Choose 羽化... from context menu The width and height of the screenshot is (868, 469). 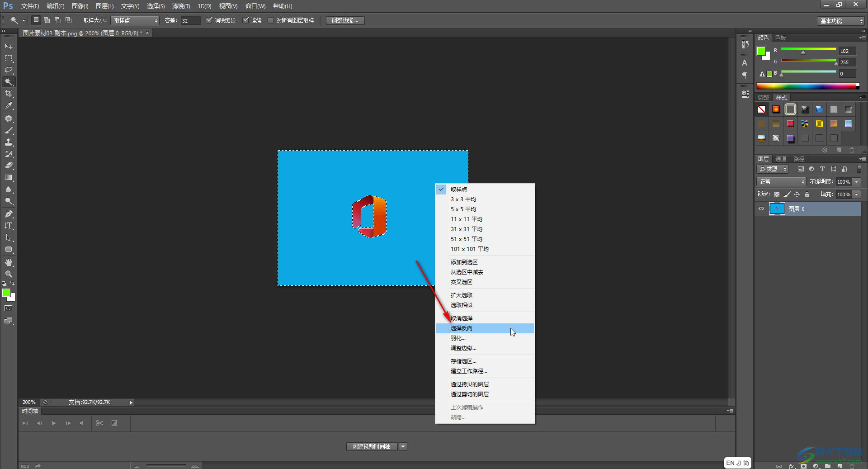(x=485, y=338)
